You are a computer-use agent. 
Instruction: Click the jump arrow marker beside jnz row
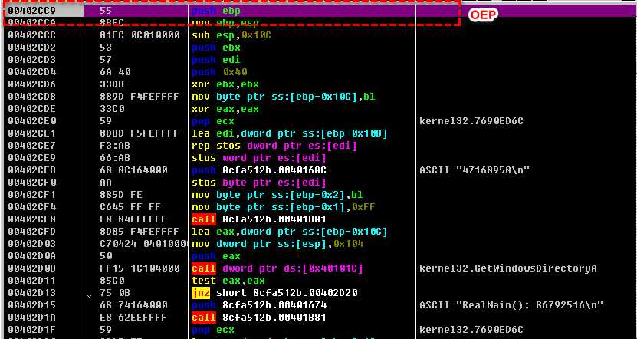coord(90,295)
